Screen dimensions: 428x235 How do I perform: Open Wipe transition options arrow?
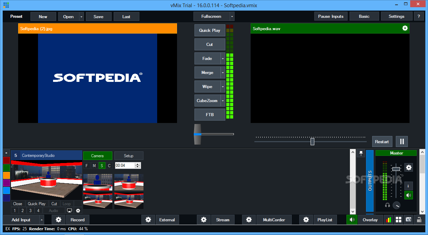[223, 87]
